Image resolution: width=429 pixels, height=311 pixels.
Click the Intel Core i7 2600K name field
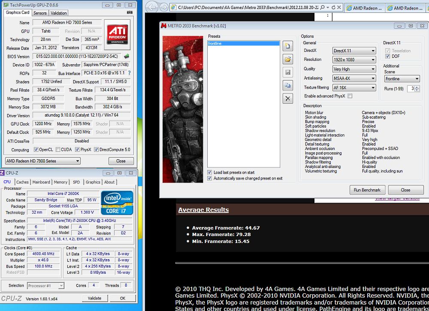pyautogui.click(x=63, y=194)
